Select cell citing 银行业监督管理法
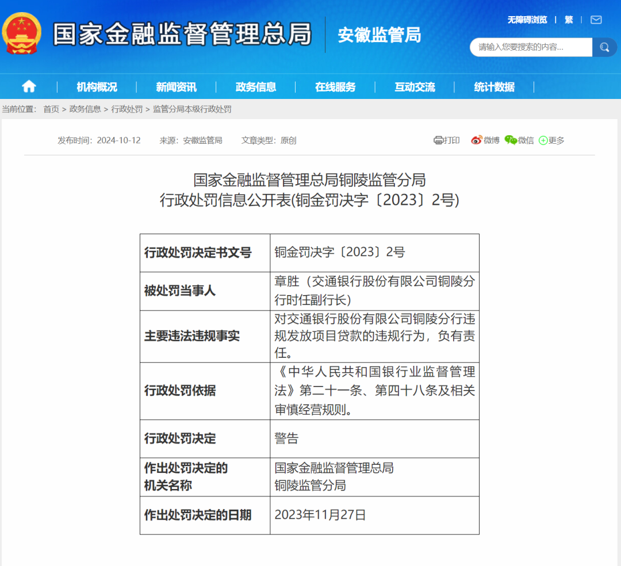621x566 pixels. 375,391
